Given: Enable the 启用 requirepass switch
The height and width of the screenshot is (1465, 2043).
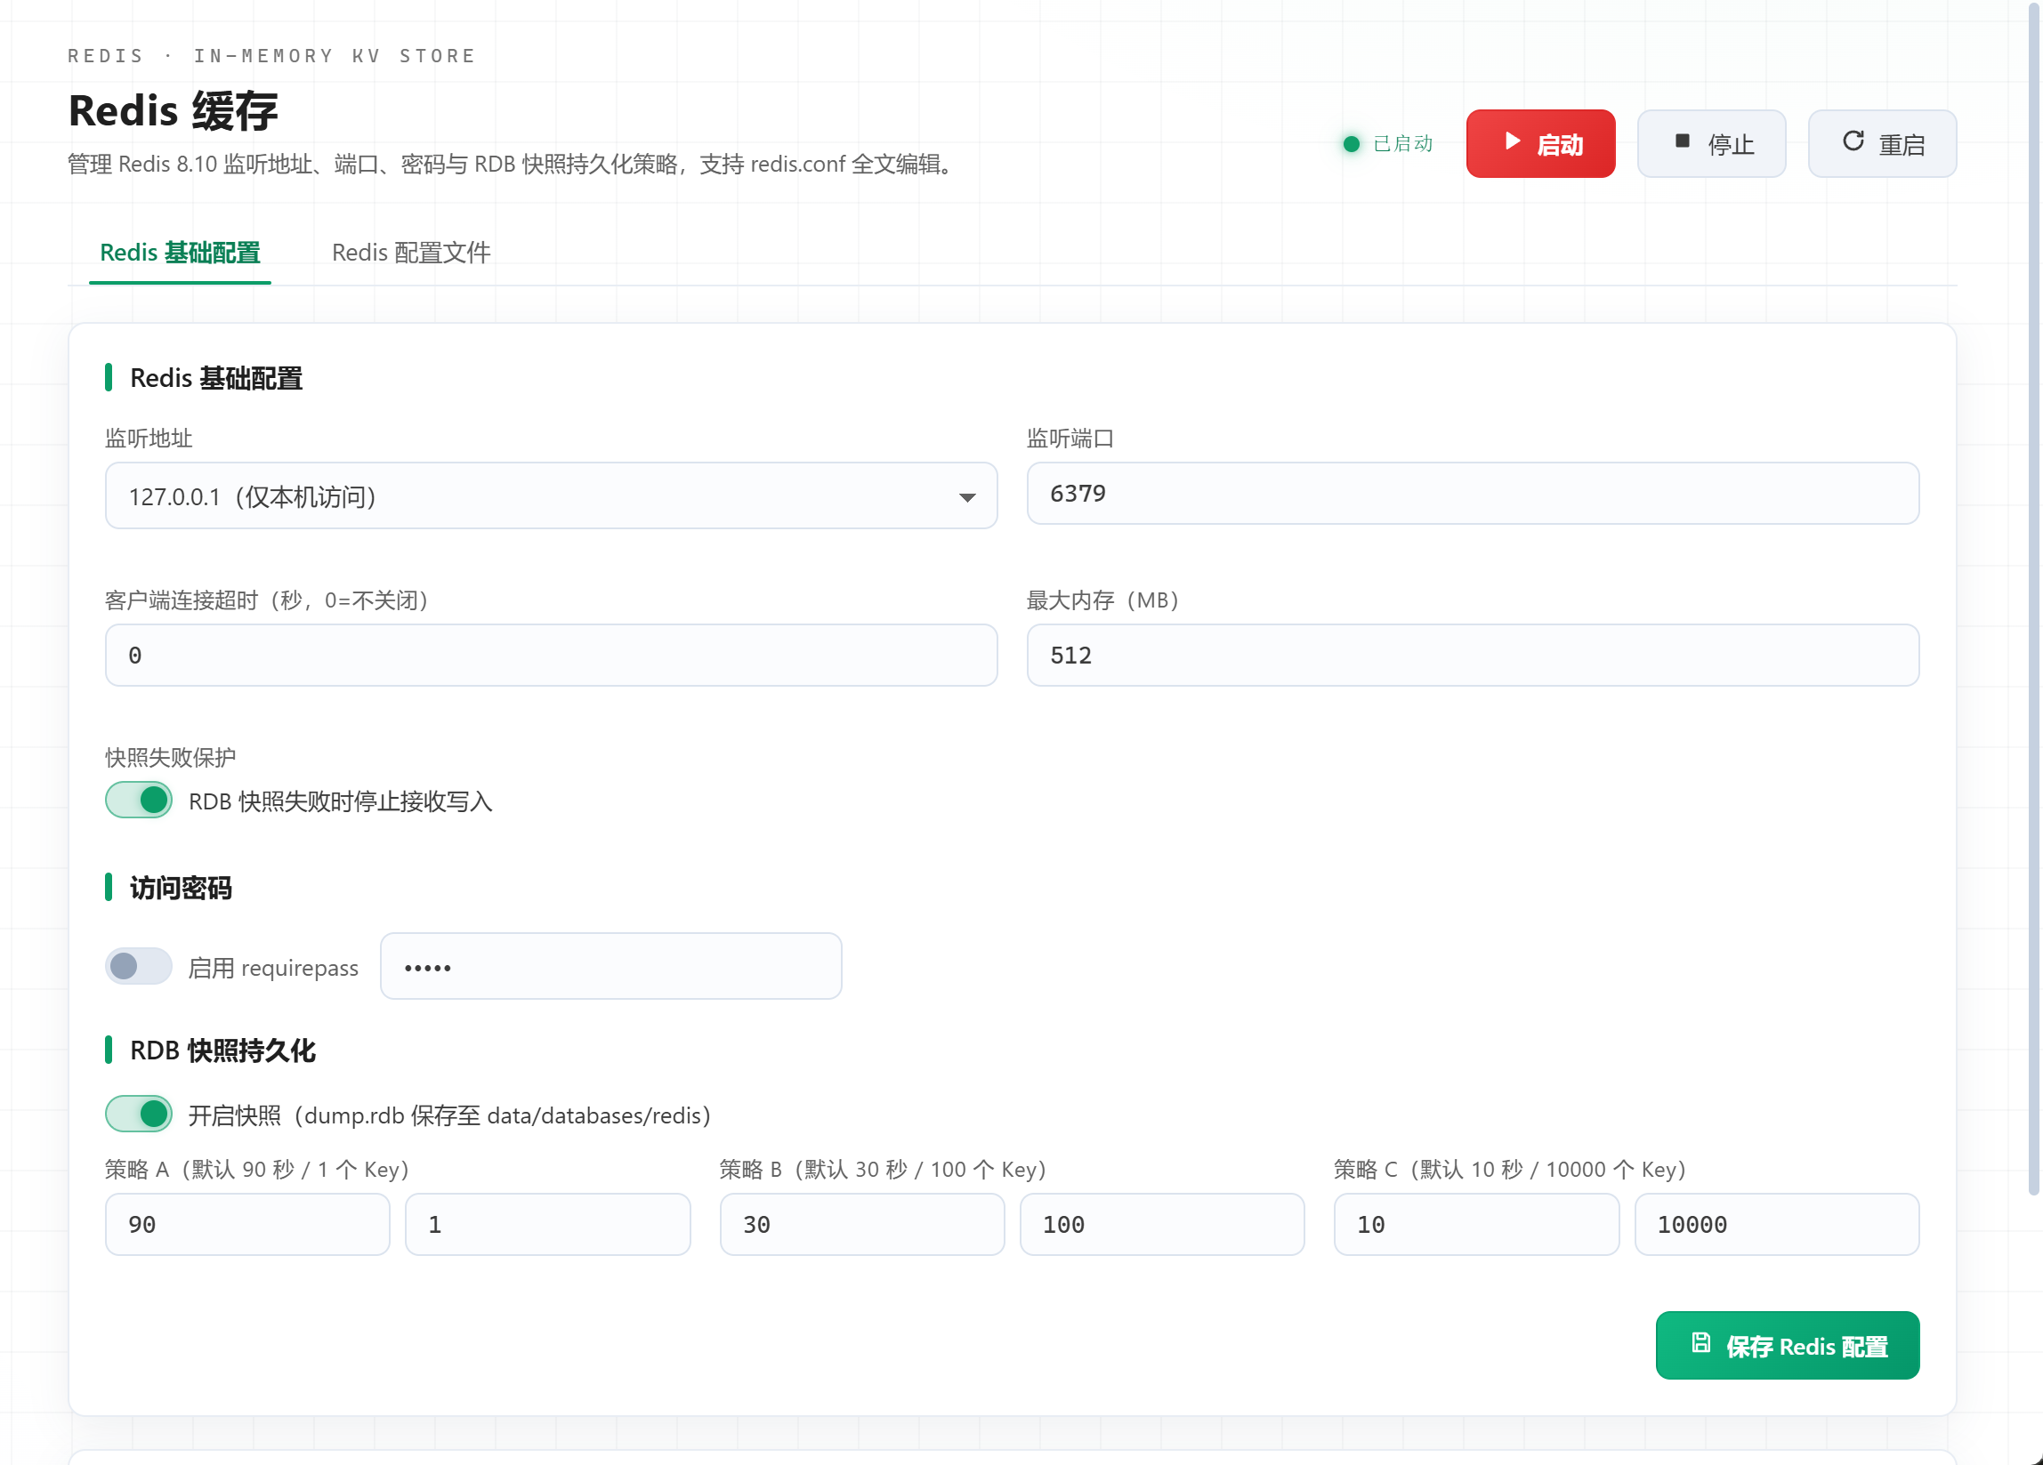Looking at the screenshot, I should pyautogui.click(x=139, y=966).
